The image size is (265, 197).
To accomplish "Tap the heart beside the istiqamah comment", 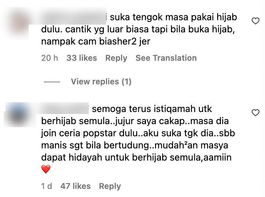I will (255, 113).
